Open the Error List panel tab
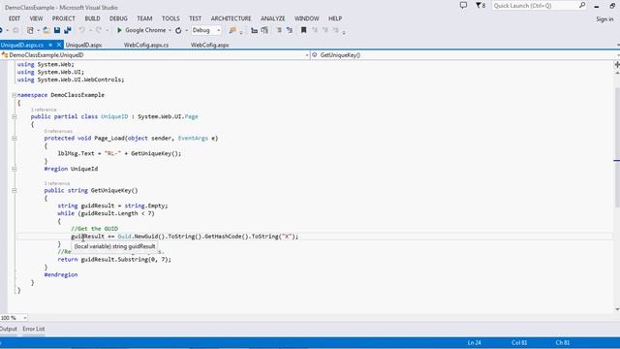Viewport: 620px width, 349px height. 34,329
